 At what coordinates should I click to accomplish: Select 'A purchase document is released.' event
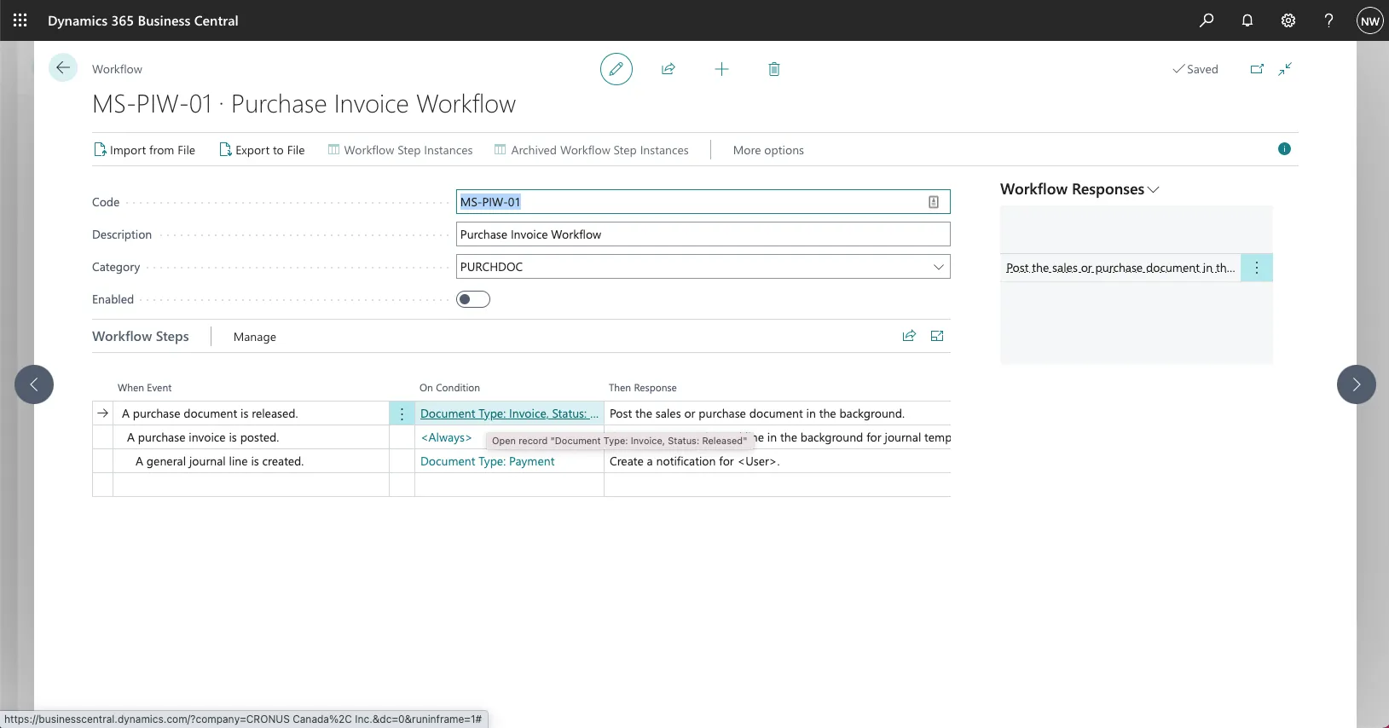(x=210, y=413)
